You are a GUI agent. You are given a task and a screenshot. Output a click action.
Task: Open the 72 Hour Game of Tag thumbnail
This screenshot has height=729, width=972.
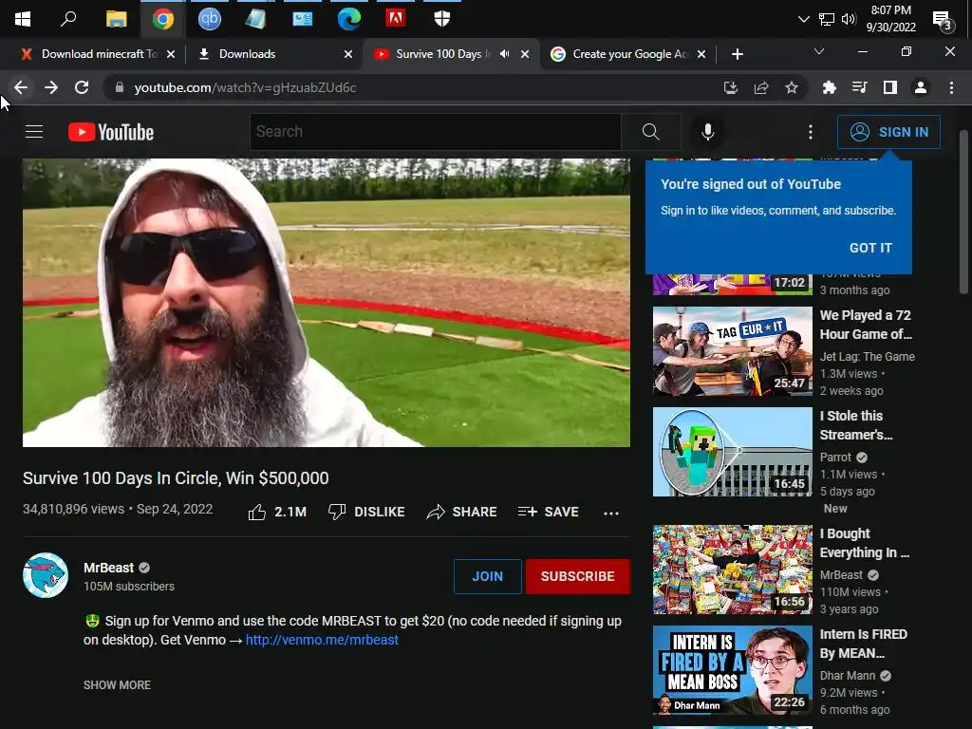(732, 351)
